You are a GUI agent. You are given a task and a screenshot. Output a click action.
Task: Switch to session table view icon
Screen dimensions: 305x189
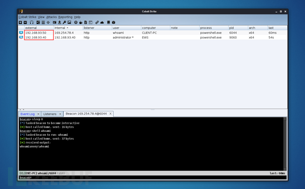coord(43,23)
